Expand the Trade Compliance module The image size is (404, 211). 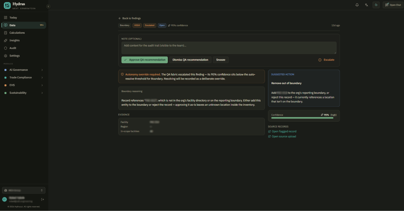pos(24,78)
